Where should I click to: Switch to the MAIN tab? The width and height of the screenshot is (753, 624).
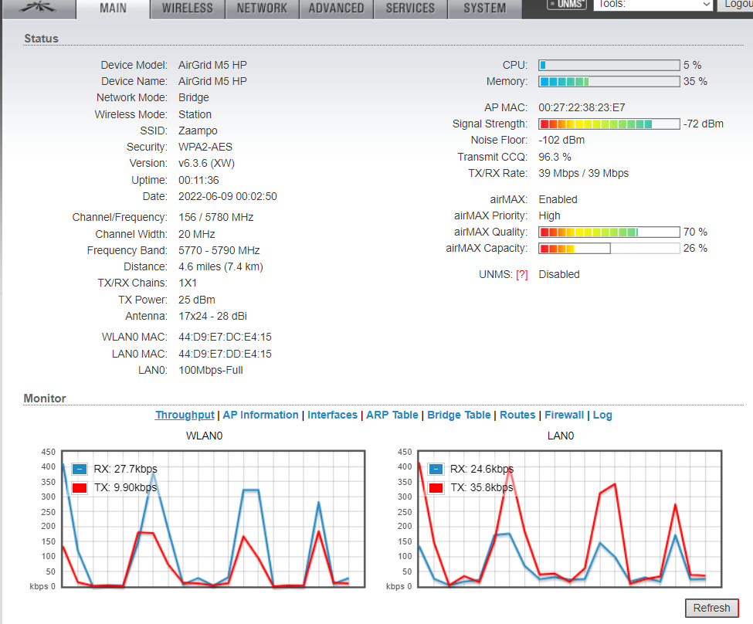pos(114,8)
